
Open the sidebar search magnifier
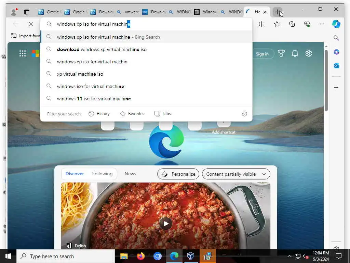[x=336, y=38]
